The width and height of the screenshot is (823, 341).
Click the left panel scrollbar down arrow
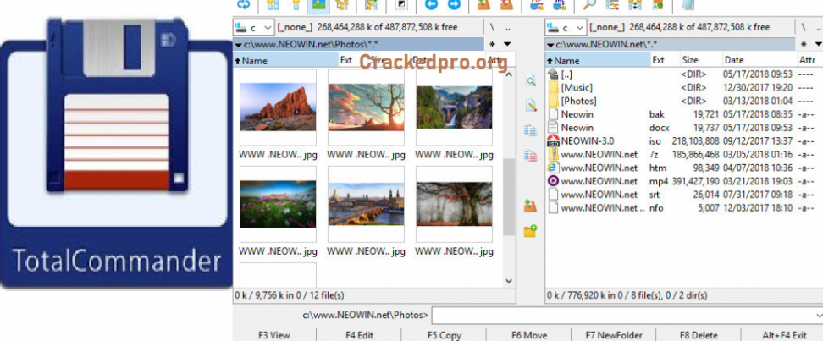click(x=509, y=281)
